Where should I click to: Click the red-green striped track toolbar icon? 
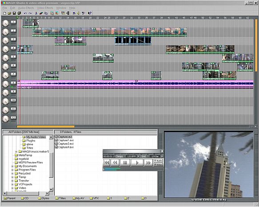pyautogui.click(x=57, y=13)
